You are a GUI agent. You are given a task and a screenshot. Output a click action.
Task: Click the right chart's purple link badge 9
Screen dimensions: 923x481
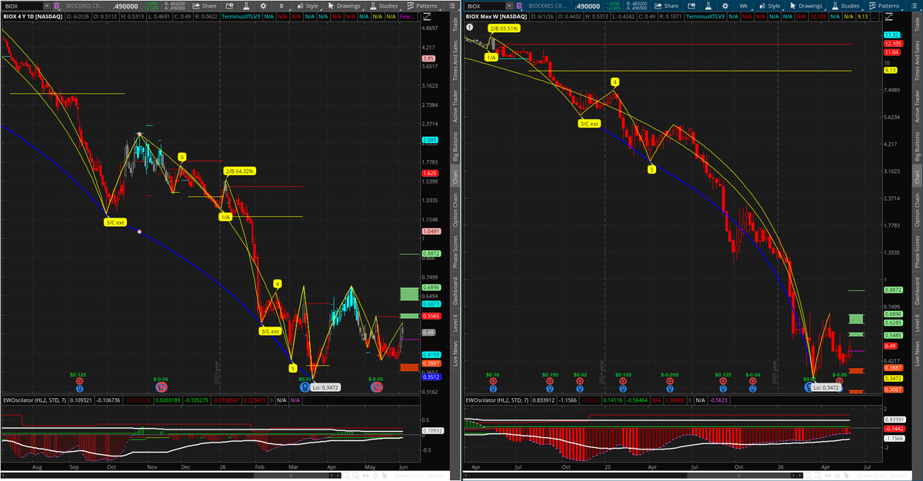(518, 6)
